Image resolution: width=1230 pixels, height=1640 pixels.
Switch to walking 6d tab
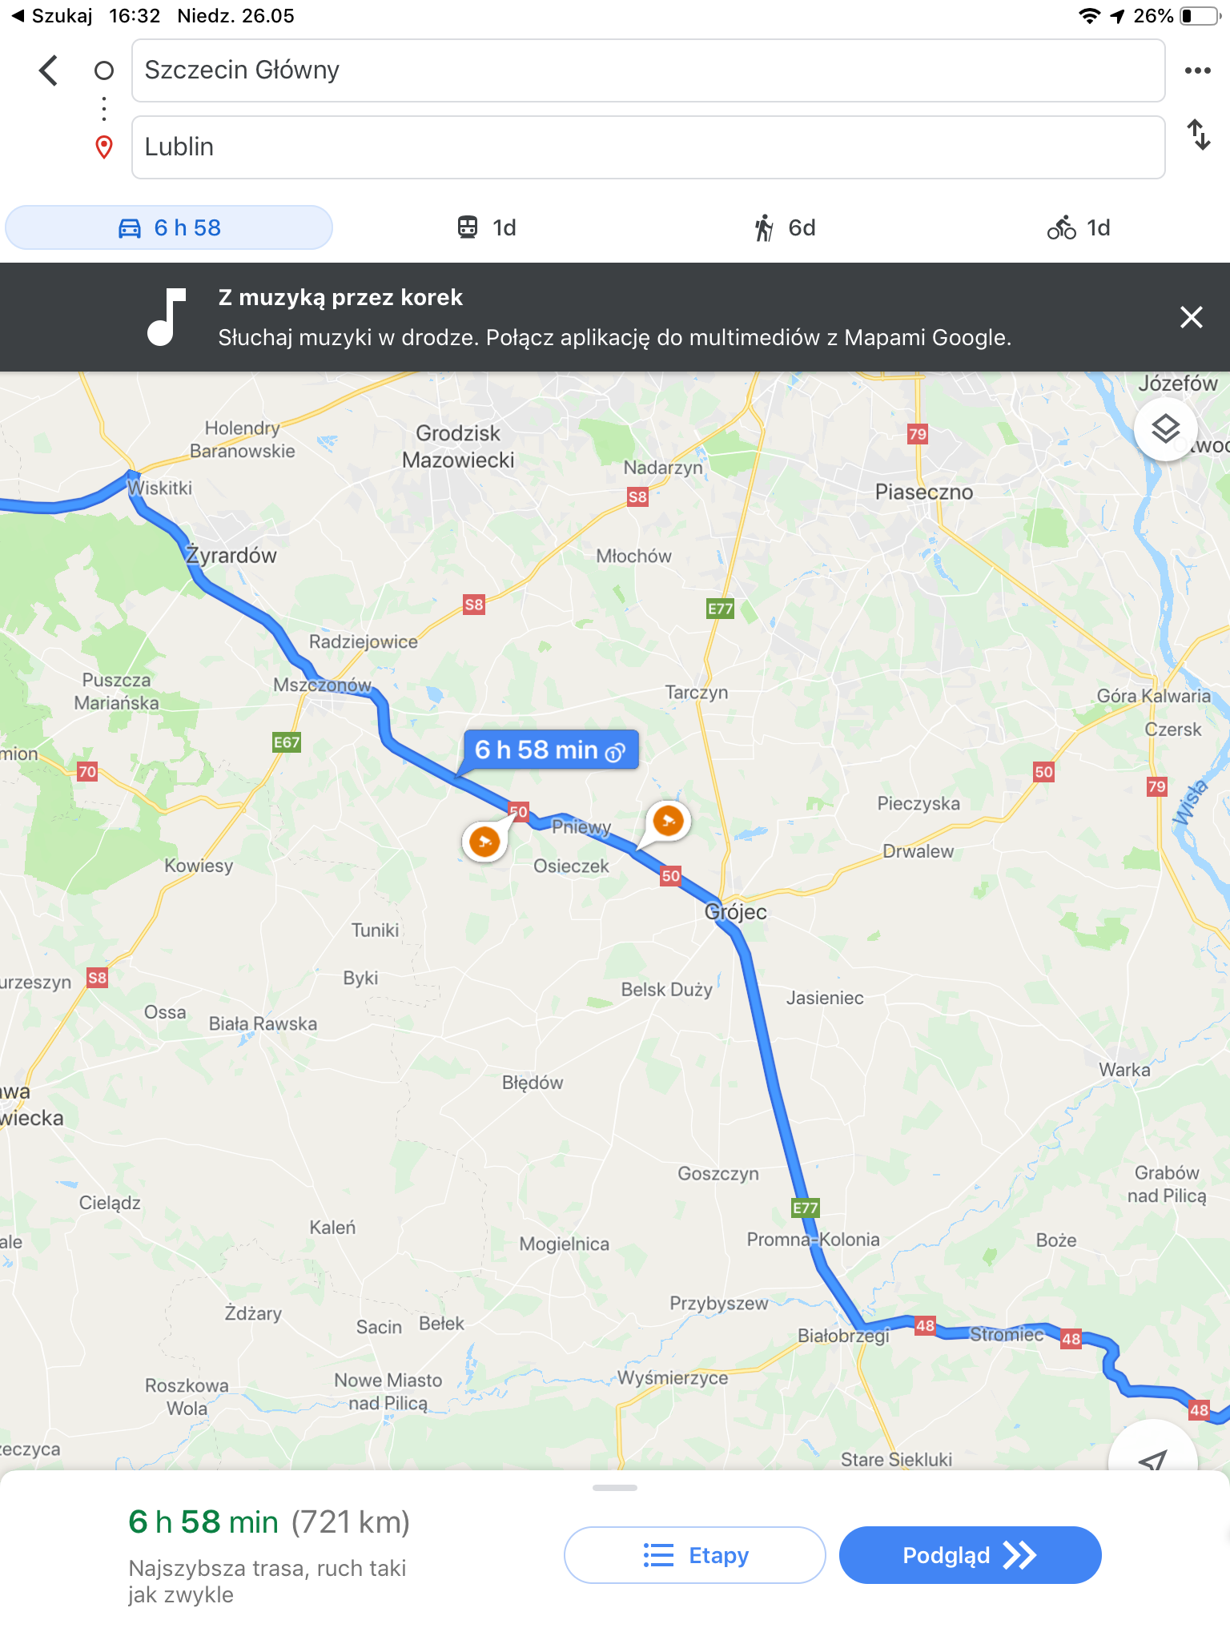[x=784, y=227]
